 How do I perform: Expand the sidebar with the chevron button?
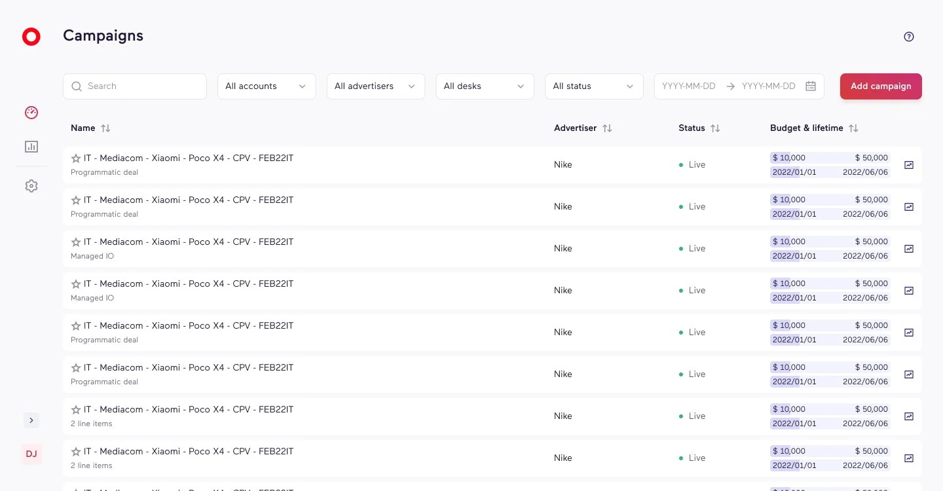click(31, 420)
